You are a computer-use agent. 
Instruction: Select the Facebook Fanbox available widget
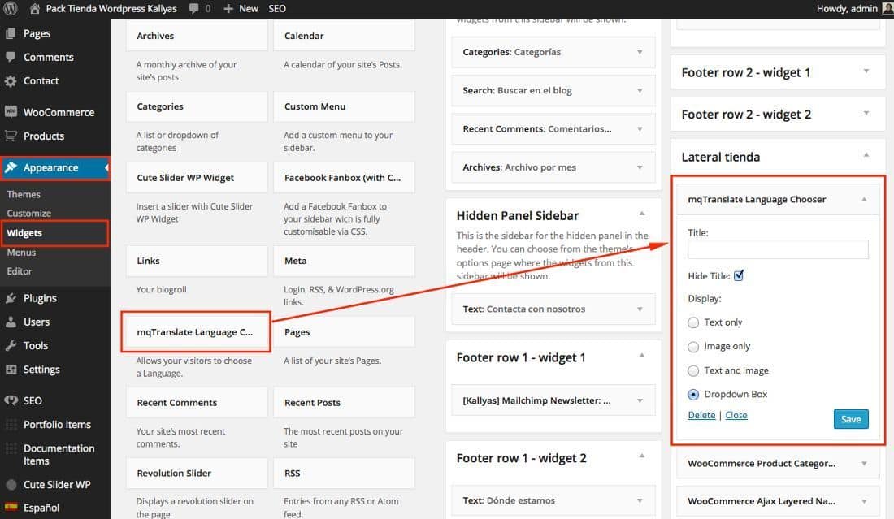point(344,178)
